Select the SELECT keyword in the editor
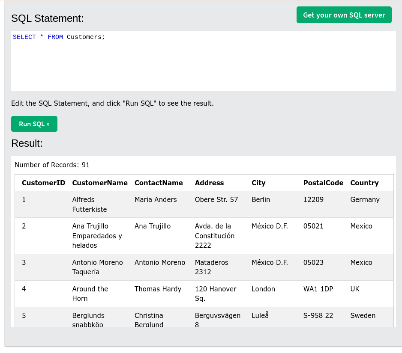 point(24,37)
